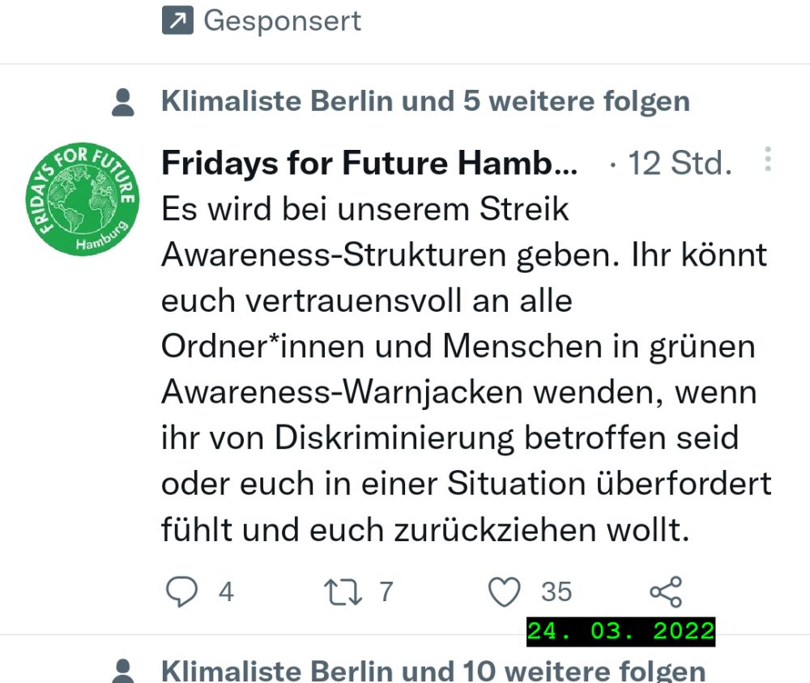Open 'Klimaliste Berlin und 10 weitere folgen'

coord(433,671)
